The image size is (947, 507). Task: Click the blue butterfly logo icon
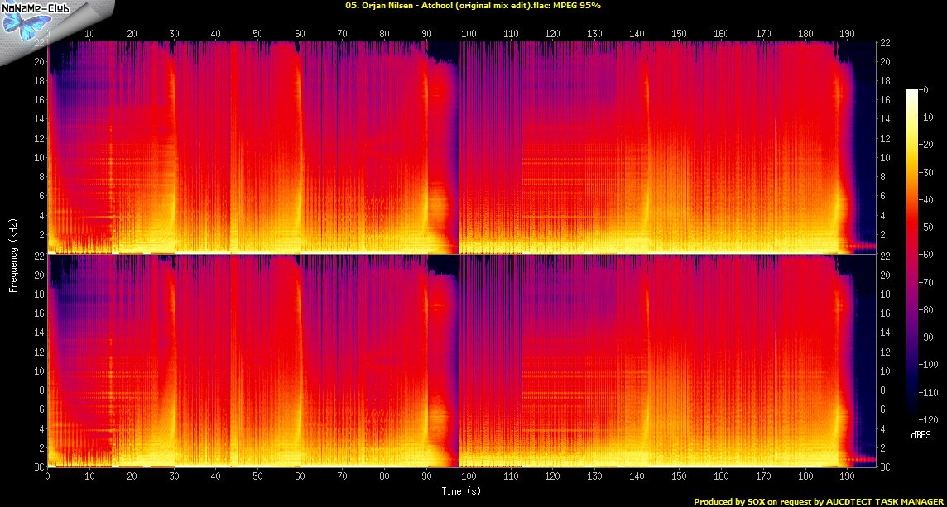pyautogui.click(x=23, y=24)
